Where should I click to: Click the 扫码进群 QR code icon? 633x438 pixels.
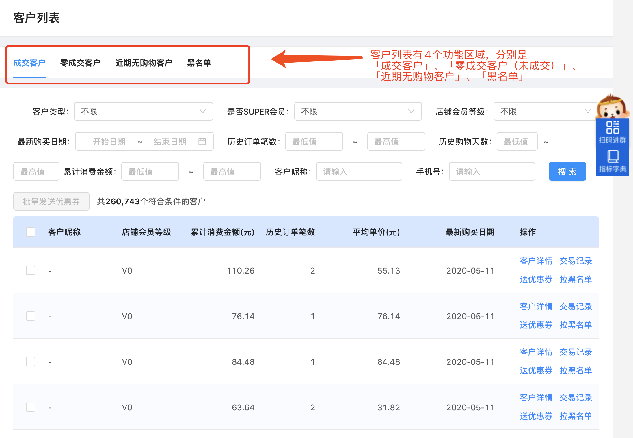pyautogui.click(x=612, y=128)
